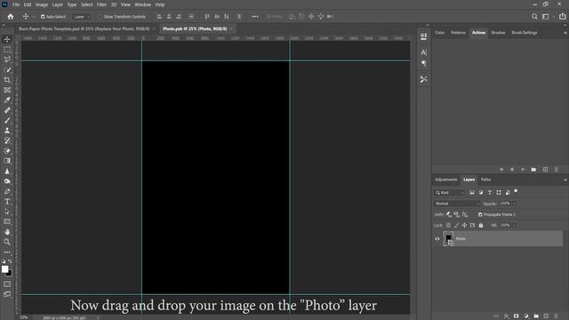
Task: Open the Color panel tab
Action: tap(440, 33)
